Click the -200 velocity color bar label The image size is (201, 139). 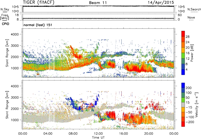190,122
